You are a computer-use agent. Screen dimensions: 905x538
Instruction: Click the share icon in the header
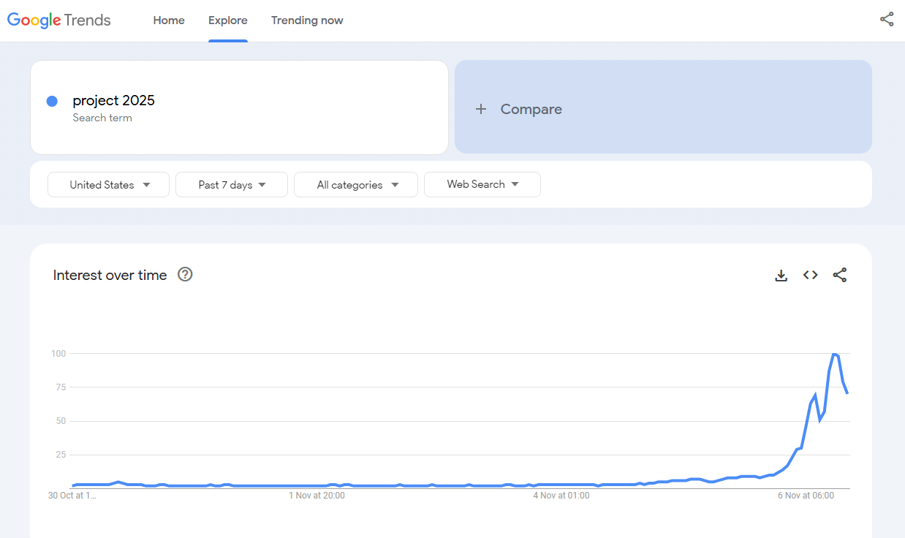point(887,20)
